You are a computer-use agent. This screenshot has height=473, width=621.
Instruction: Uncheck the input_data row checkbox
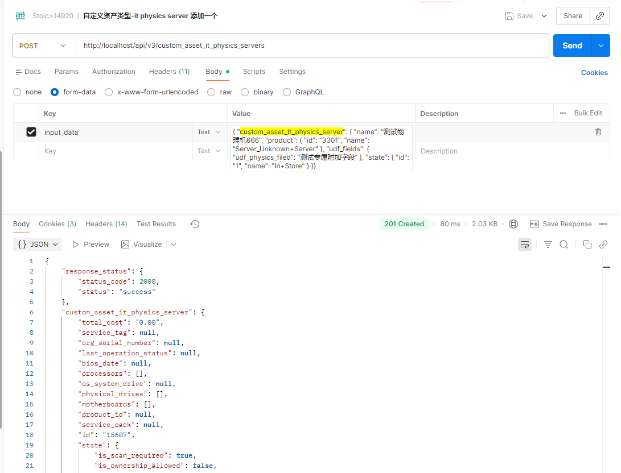coord(31,132)
